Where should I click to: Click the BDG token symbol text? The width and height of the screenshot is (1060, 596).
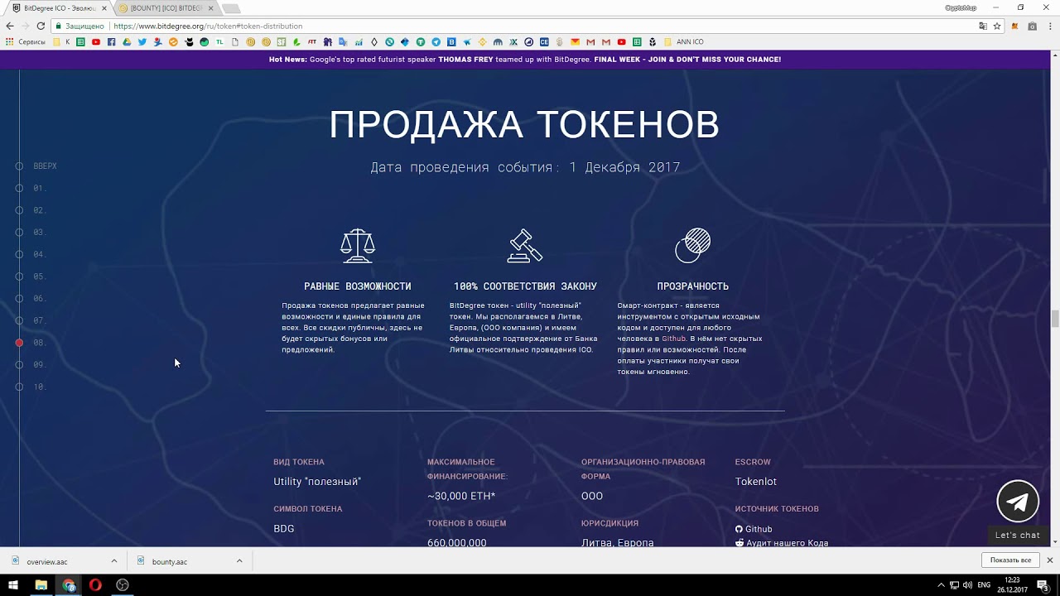click(x=284, y=529)
